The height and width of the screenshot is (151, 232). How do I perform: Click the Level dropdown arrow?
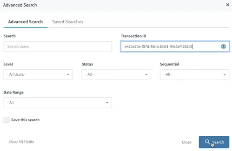click(68, 75)
